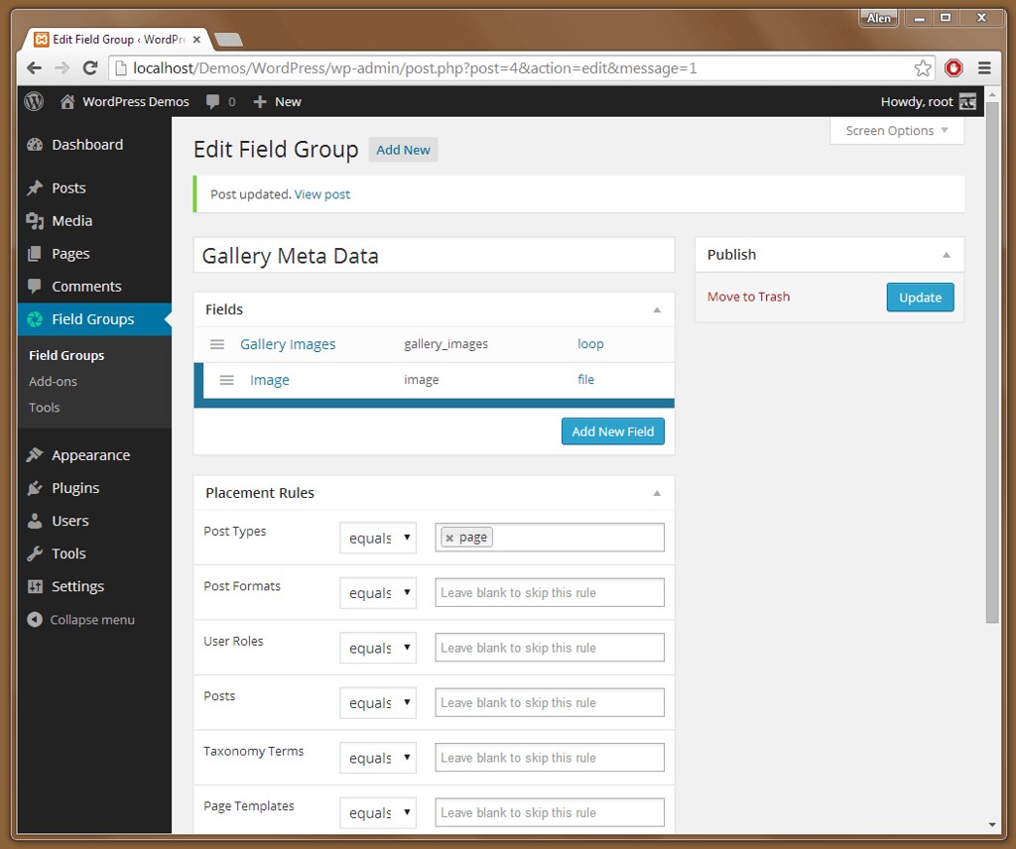Open the Page Templates equals dropdown
Viewport: 1016px width, 849px height.
pyautogui.click(x=378, y=813)
